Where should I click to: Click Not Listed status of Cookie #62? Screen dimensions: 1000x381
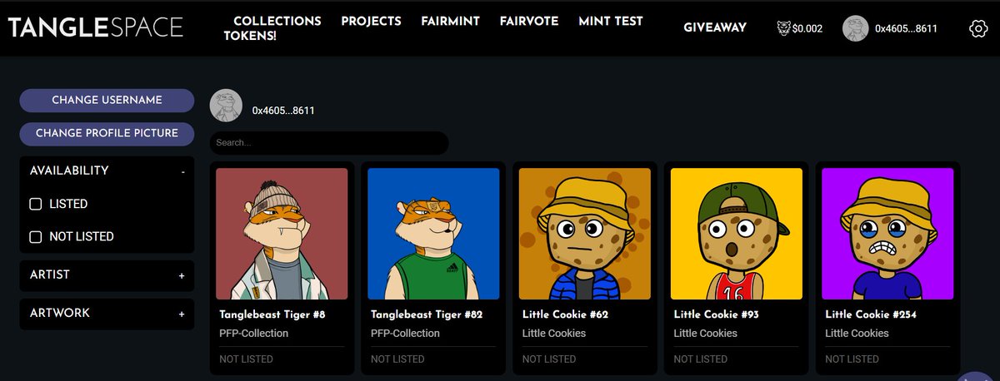pos(549,359)
